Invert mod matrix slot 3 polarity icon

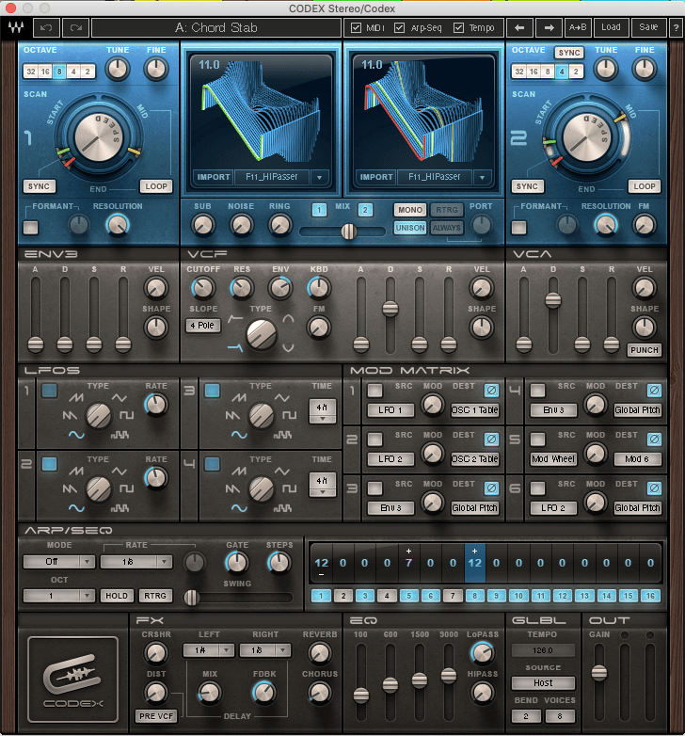[491, 488]
